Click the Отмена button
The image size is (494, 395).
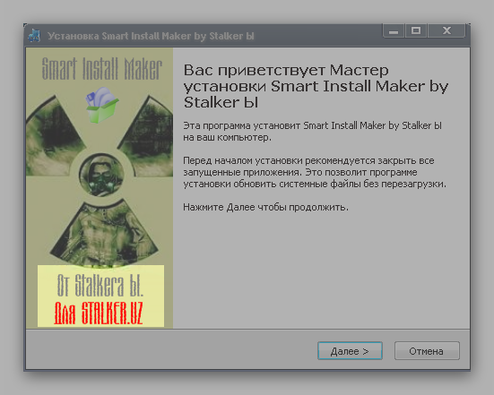427,350
